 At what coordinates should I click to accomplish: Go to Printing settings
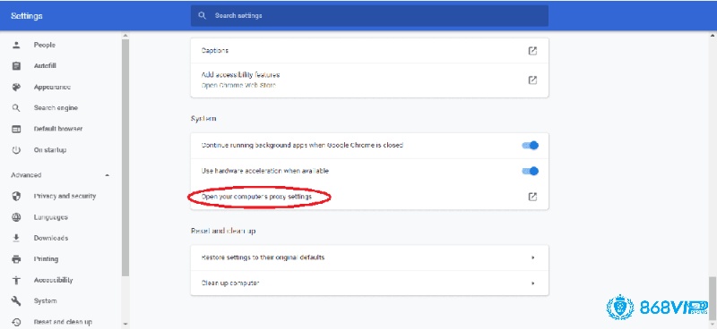tap(46, 259)
